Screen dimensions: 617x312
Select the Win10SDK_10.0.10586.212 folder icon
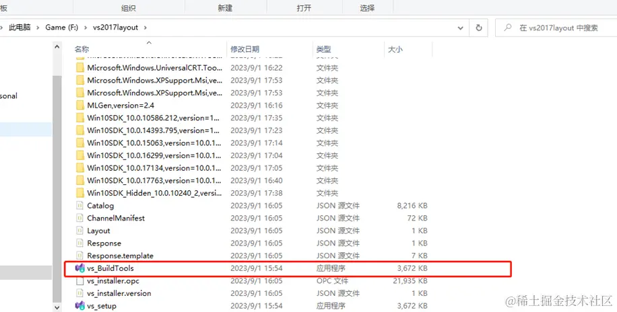tap(80, 118)
